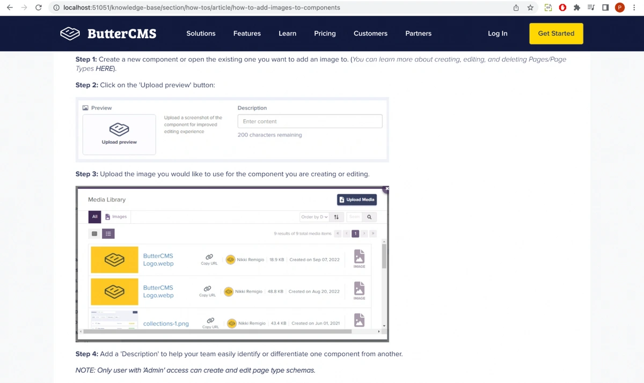Reload the page with the browser refresh icon
Viewport: 644px width, 383px height.
click(38, 8)
